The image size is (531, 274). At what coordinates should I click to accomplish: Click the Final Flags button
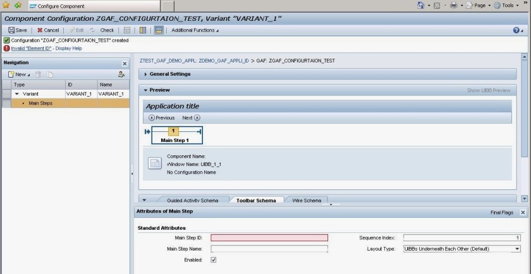[x=502, y=213]
